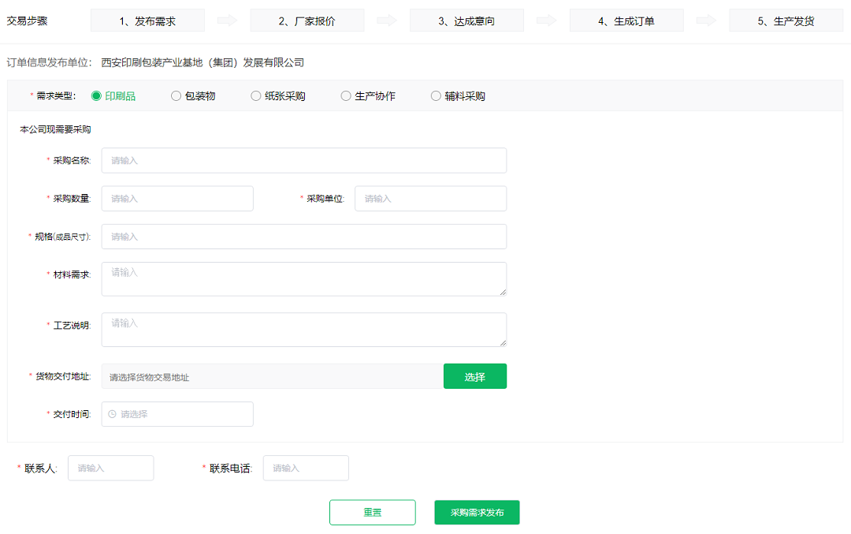Choose the 生产协作 option
Image resolution: width=851 pixels, height=534 pixels.
[345, 95]
